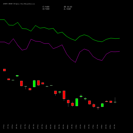Click the tall green candlestick for 11 Dec
Screen dimensions: 133x133
[x=77, y=102]
